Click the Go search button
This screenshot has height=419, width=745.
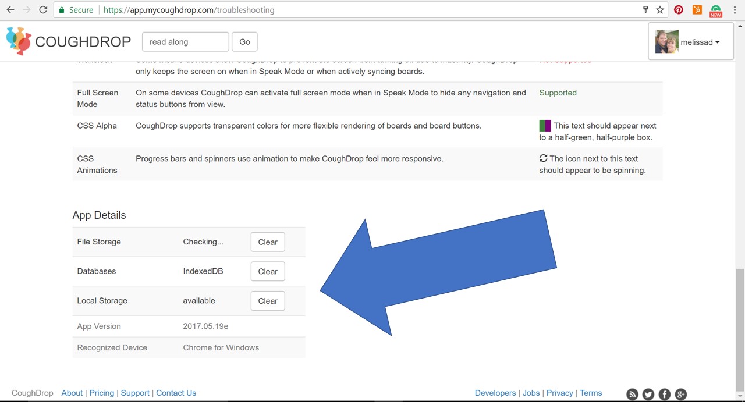click(x=244, y=42)
